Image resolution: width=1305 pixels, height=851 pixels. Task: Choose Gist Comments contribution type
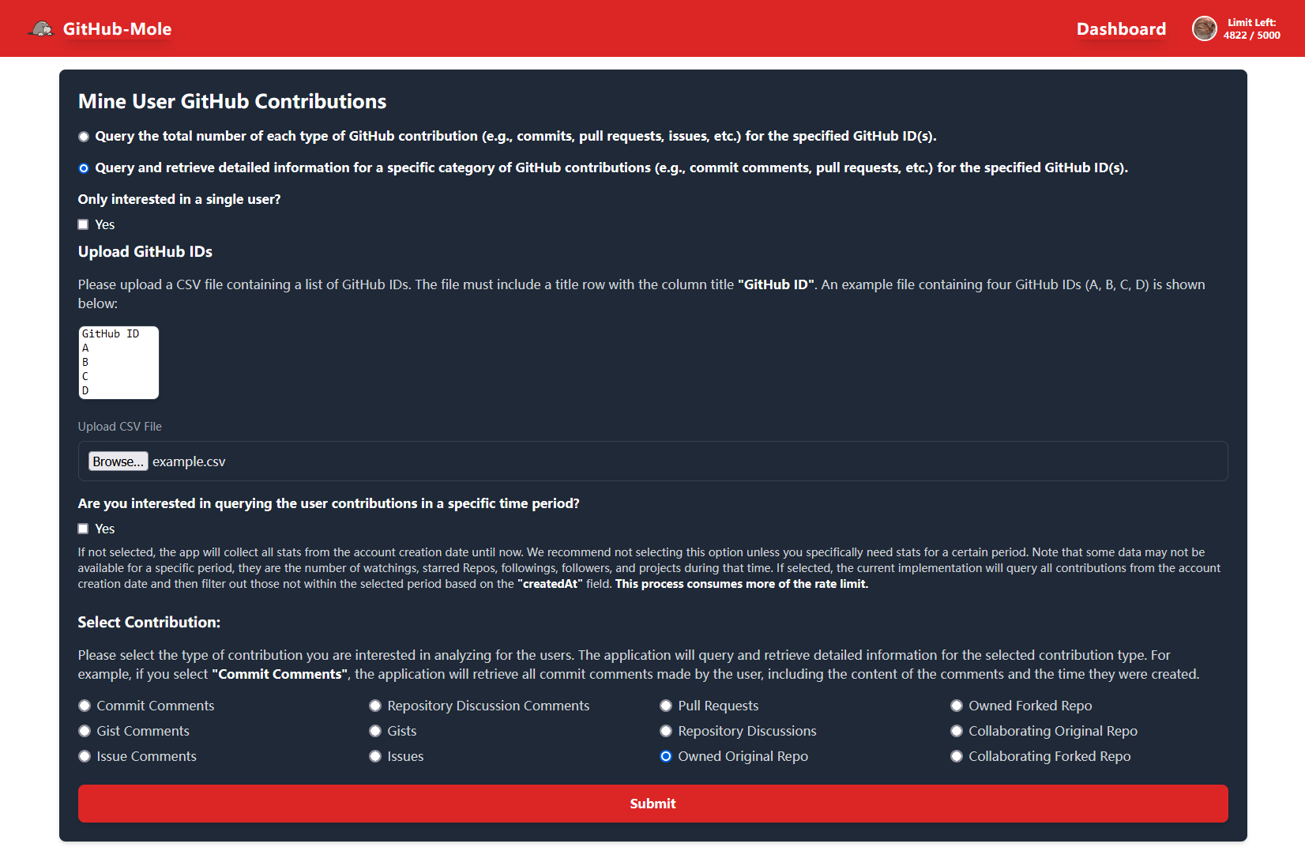point(85,731)
